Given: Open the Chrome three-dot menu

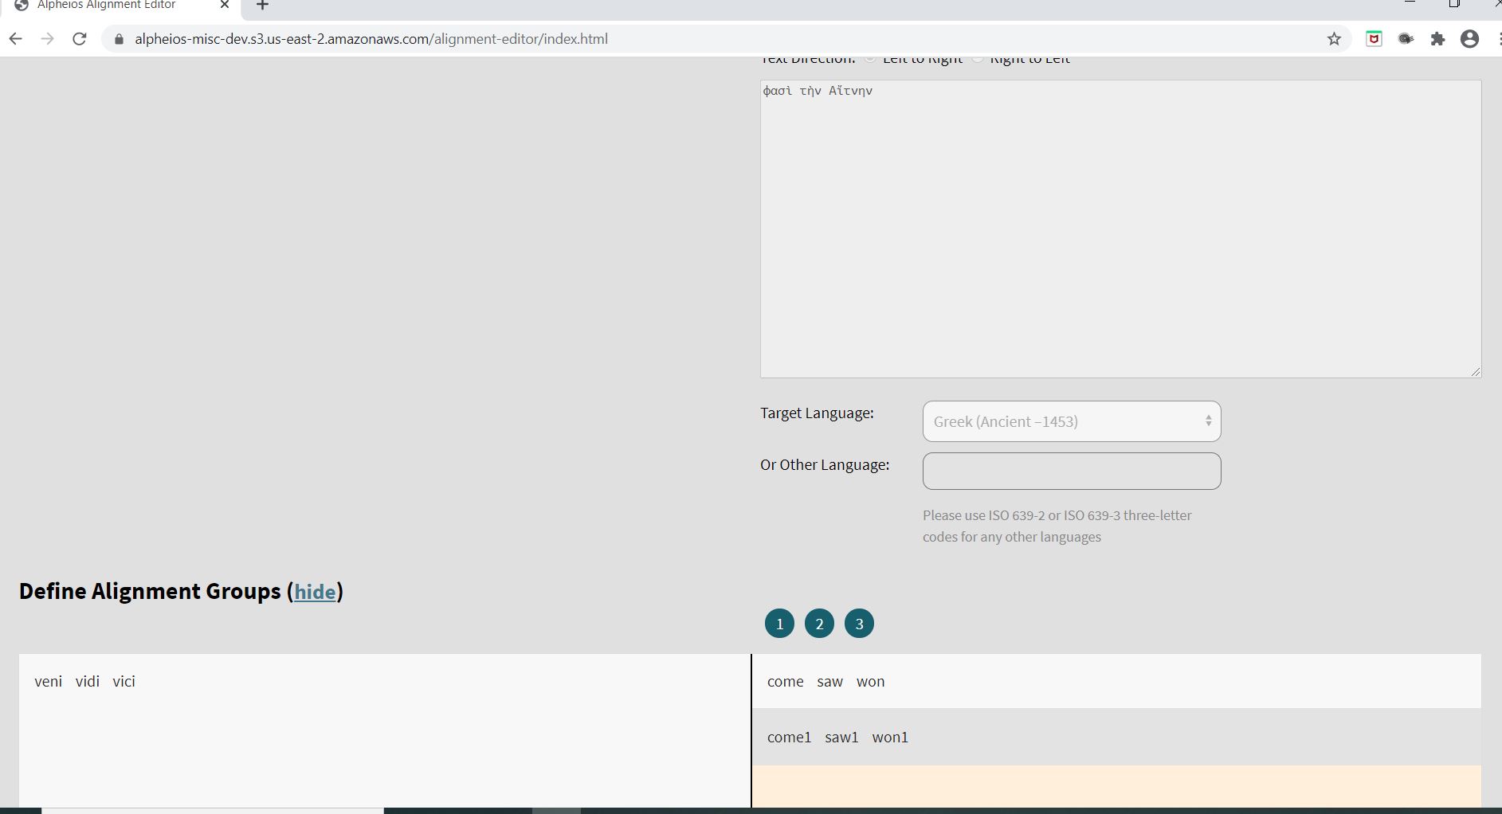Looking at the screenshot, I should tap(1497, 38).
